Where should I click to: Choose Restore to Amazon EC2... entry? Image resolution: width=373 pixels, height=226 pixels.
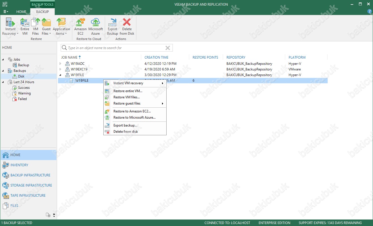coord(135,111)
